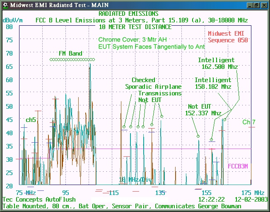The image size is (270, 212).
Task: Select the red Midwest EMI Sequence 050 text
Action: [228, 37]
